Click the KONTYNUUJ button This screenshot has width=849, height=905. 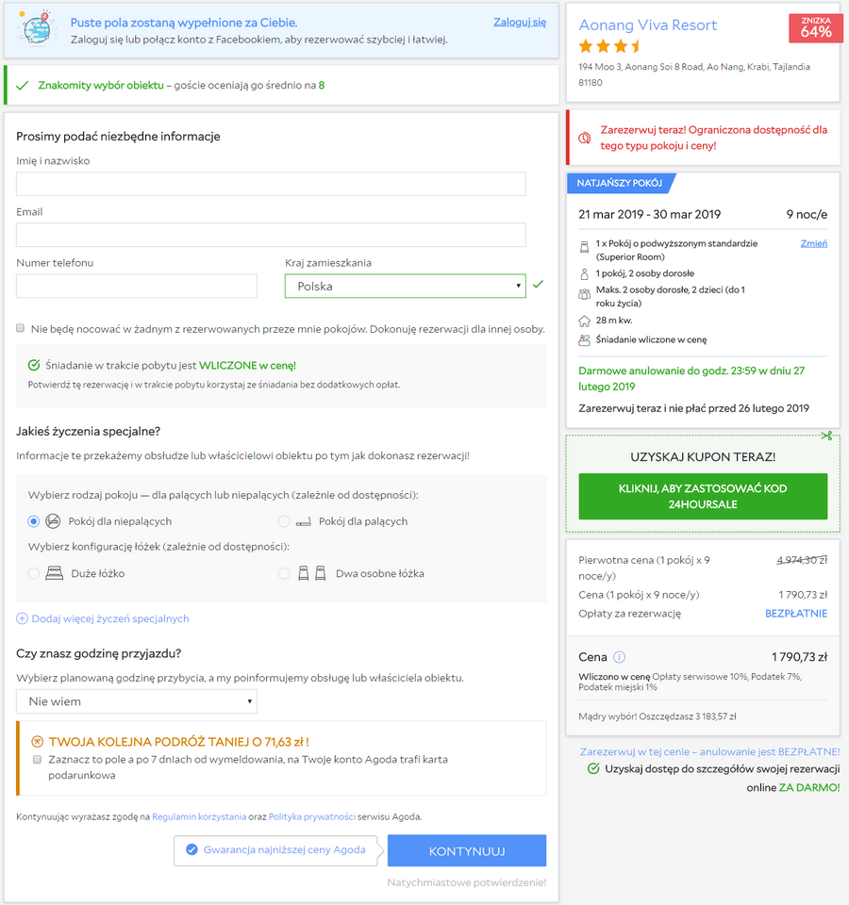(x=467, y=850)
